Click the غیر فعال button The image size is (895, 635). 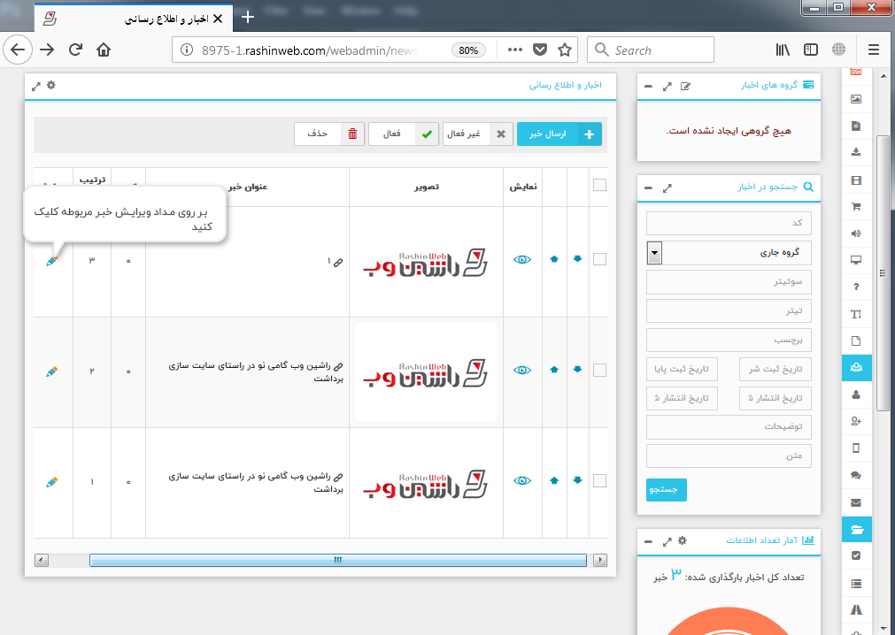tap(478, 134)
